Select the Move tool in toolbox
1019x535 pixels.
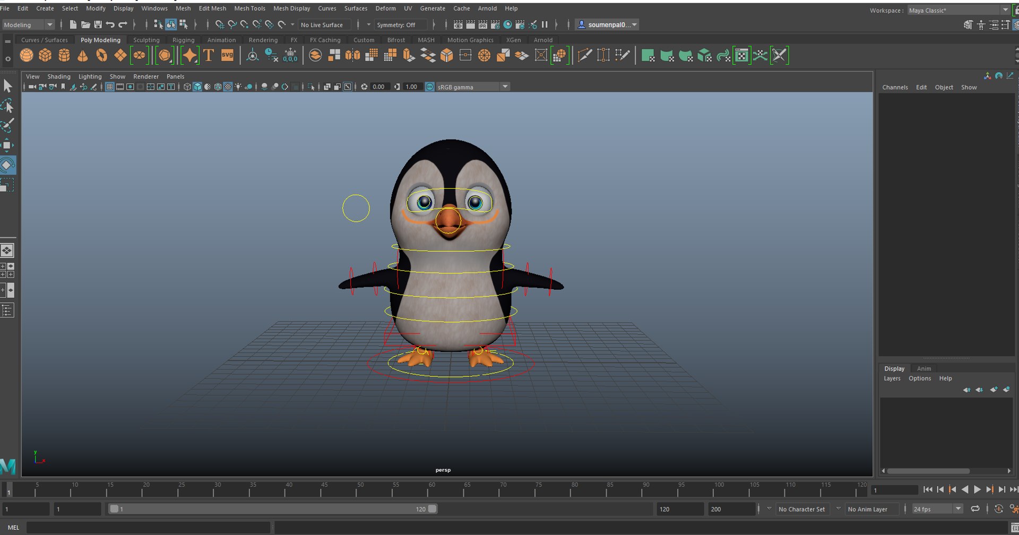click(x=7, y=145)
